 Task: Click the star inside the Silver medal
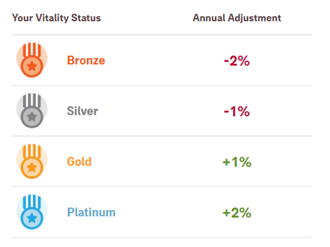[32, 117]
